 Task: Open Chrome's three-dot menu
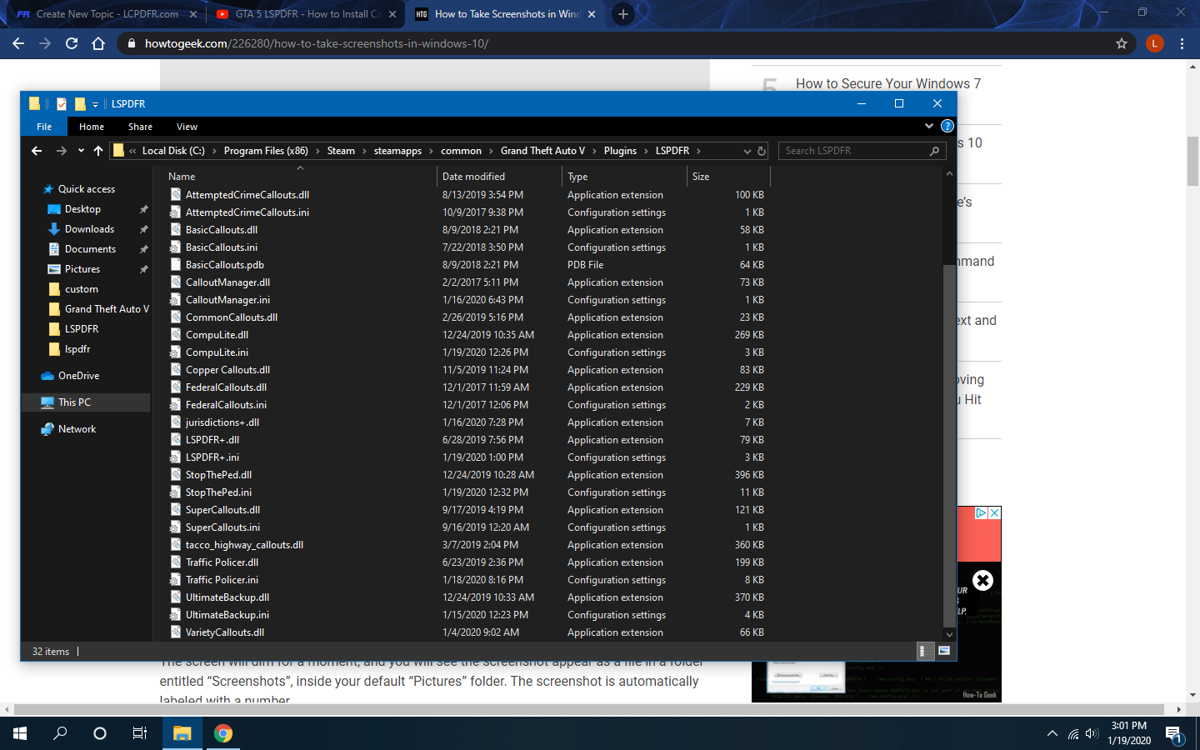pos(1182,43)
